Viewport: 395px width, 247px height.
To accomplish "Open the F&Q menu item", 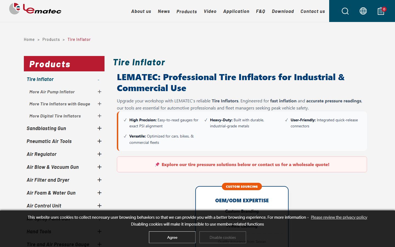I will click(261, 11).
